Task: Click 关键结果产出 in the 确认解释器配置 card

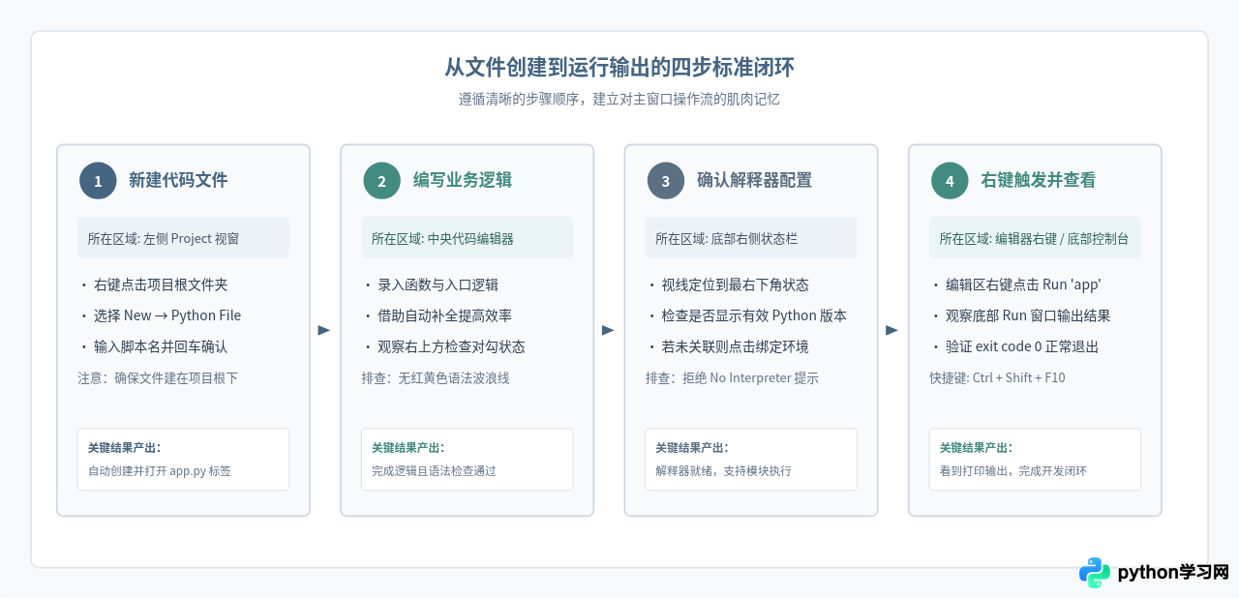Action: coord(691,448)
